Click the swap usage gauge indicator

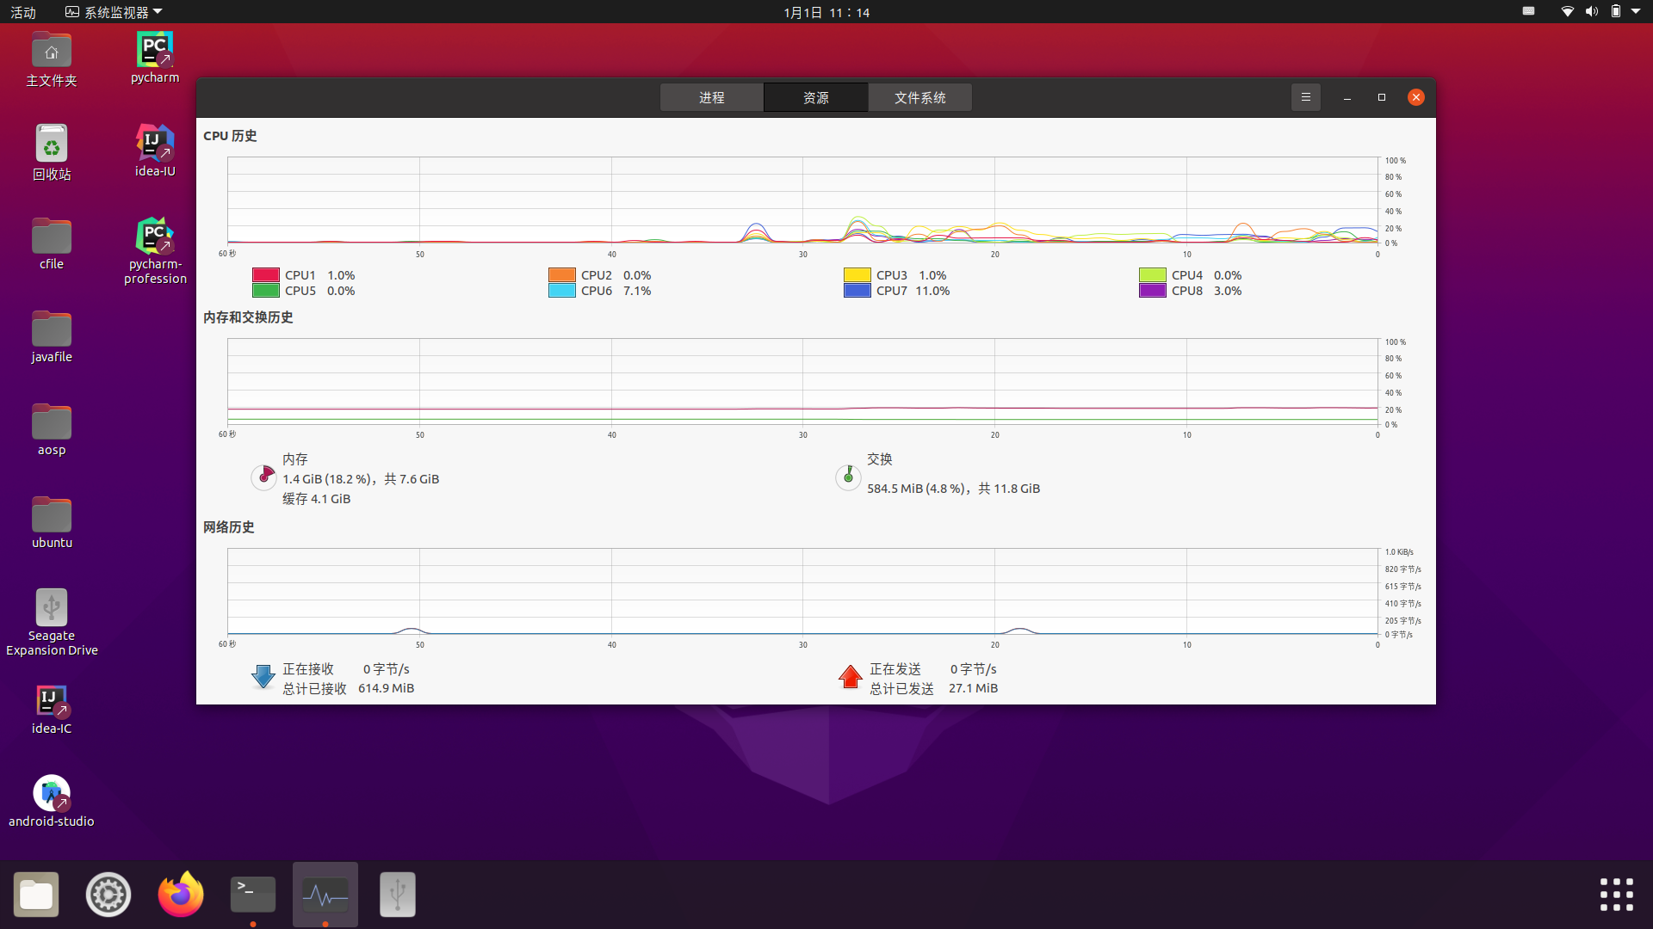848,477
